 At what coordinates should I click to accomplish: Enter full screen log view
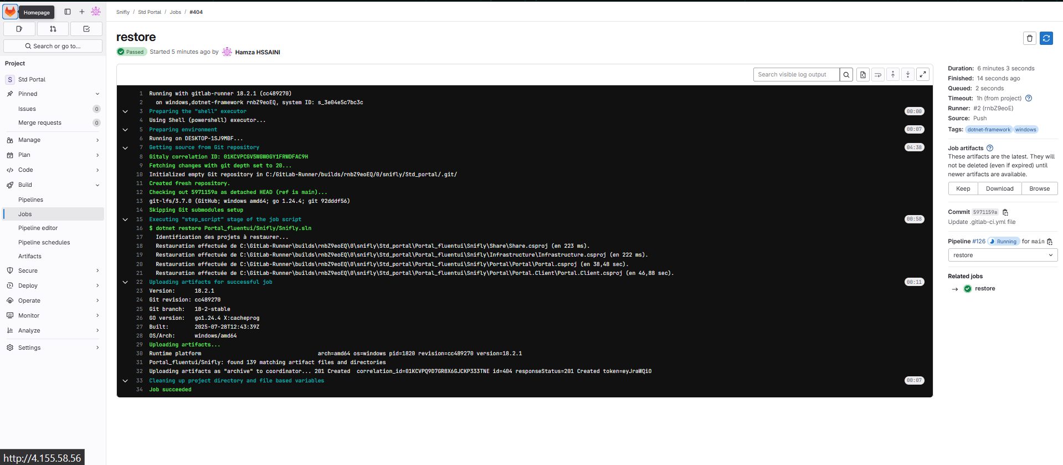pyautogui.click(x=923, y=75)
